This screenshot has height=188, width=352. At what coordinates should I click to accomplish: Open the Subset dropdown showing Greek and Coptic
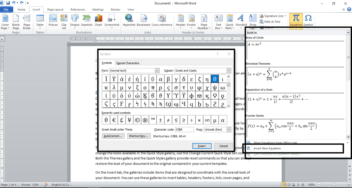[x=229, y=71]
